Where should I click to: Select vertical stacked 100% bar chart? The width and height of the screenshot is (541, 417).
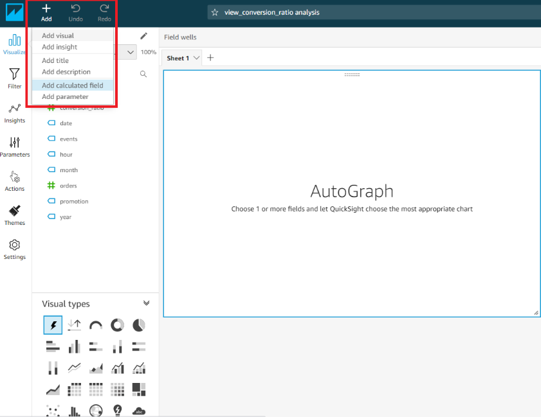click(53, 368)
